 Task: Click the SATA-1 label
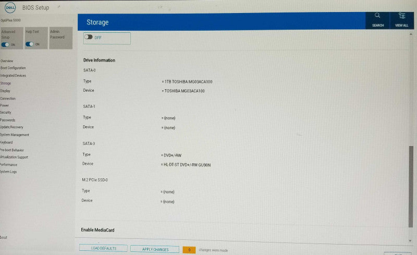89,106
